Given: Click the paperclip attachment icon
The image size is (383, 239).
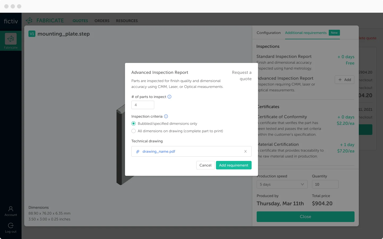Looking at the screenshot, I should pos(138,152).
